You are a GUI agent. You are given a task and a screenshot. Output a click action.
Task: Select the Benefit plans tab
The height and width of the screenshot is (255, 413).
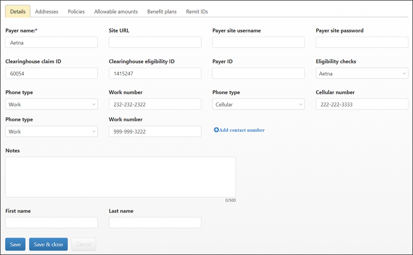[162, 11]
